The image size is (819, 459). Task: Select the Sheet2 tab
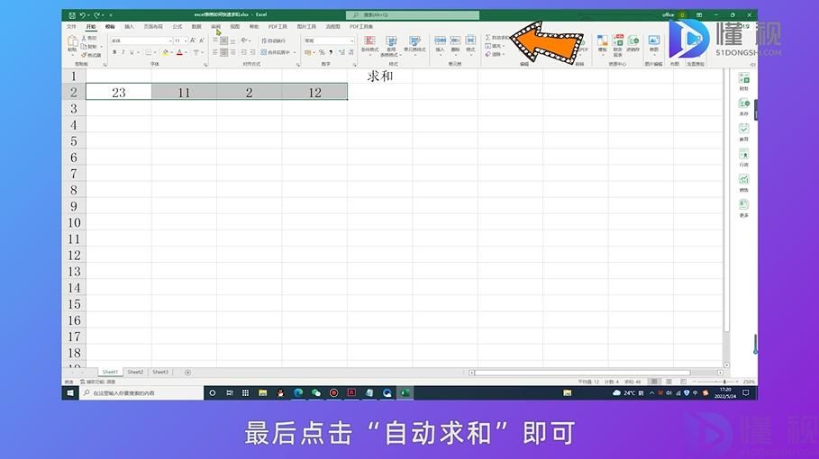(135, 372)
